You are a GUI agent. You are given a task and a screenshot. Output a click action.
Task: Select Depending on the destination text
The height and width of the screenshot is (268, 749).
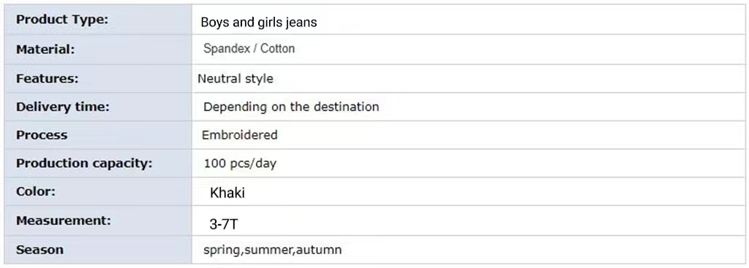tap(291, 107)
